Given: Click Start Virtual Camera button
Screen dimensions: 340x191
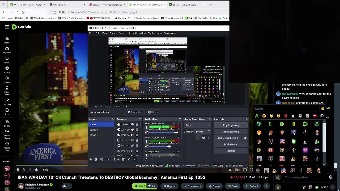Looking at the screenshot, I should pyautogui.click(x=227, y=138).
